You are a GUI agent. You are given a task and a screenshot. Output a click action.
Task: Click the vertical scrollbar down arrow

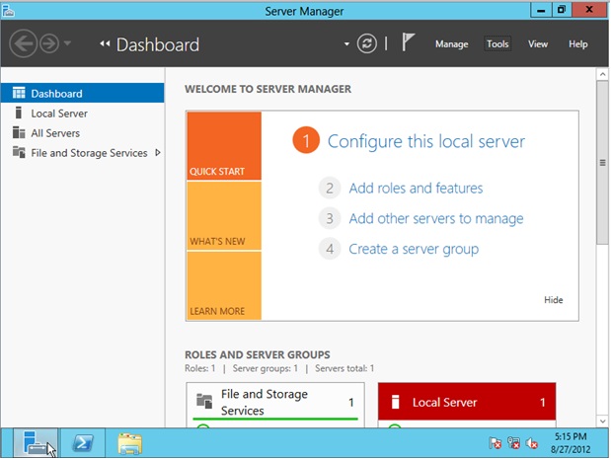click(x=602, y=421)
